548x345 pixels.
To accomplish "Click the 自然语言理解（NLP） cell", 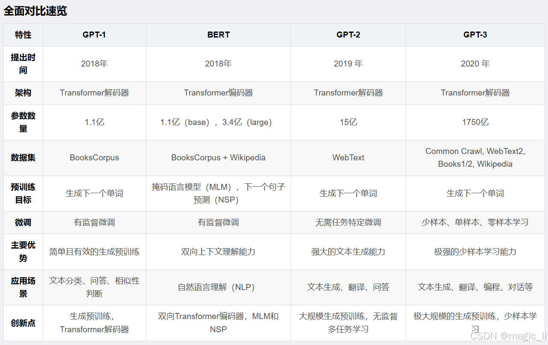I will pos(218,287).
